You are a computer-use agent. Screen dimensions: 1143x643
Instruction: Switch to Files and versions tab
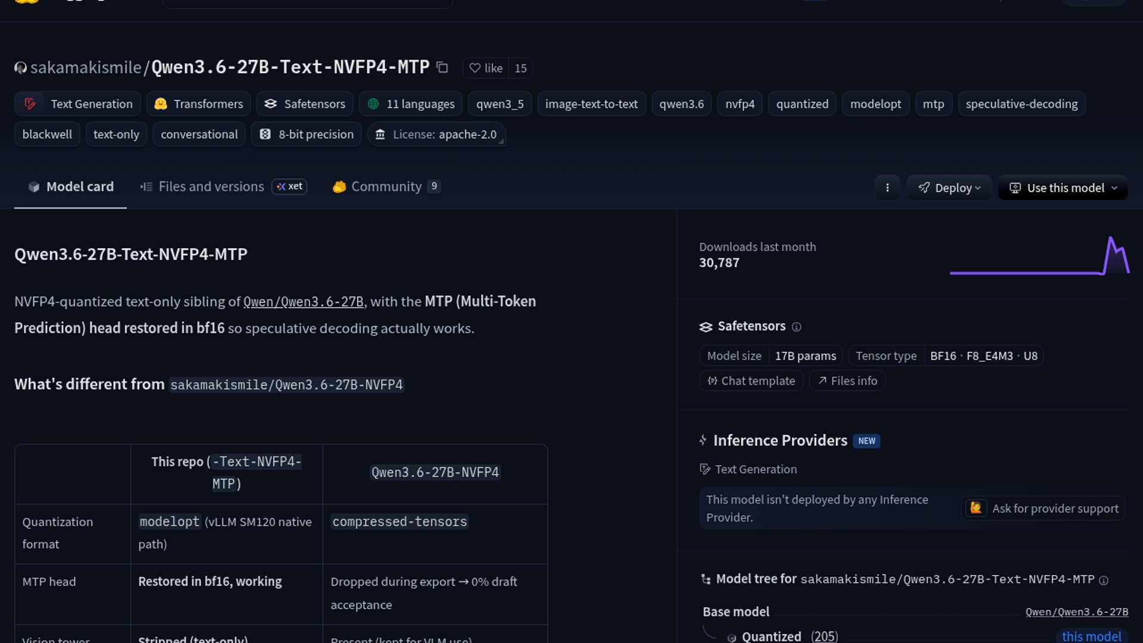point(211,186)
